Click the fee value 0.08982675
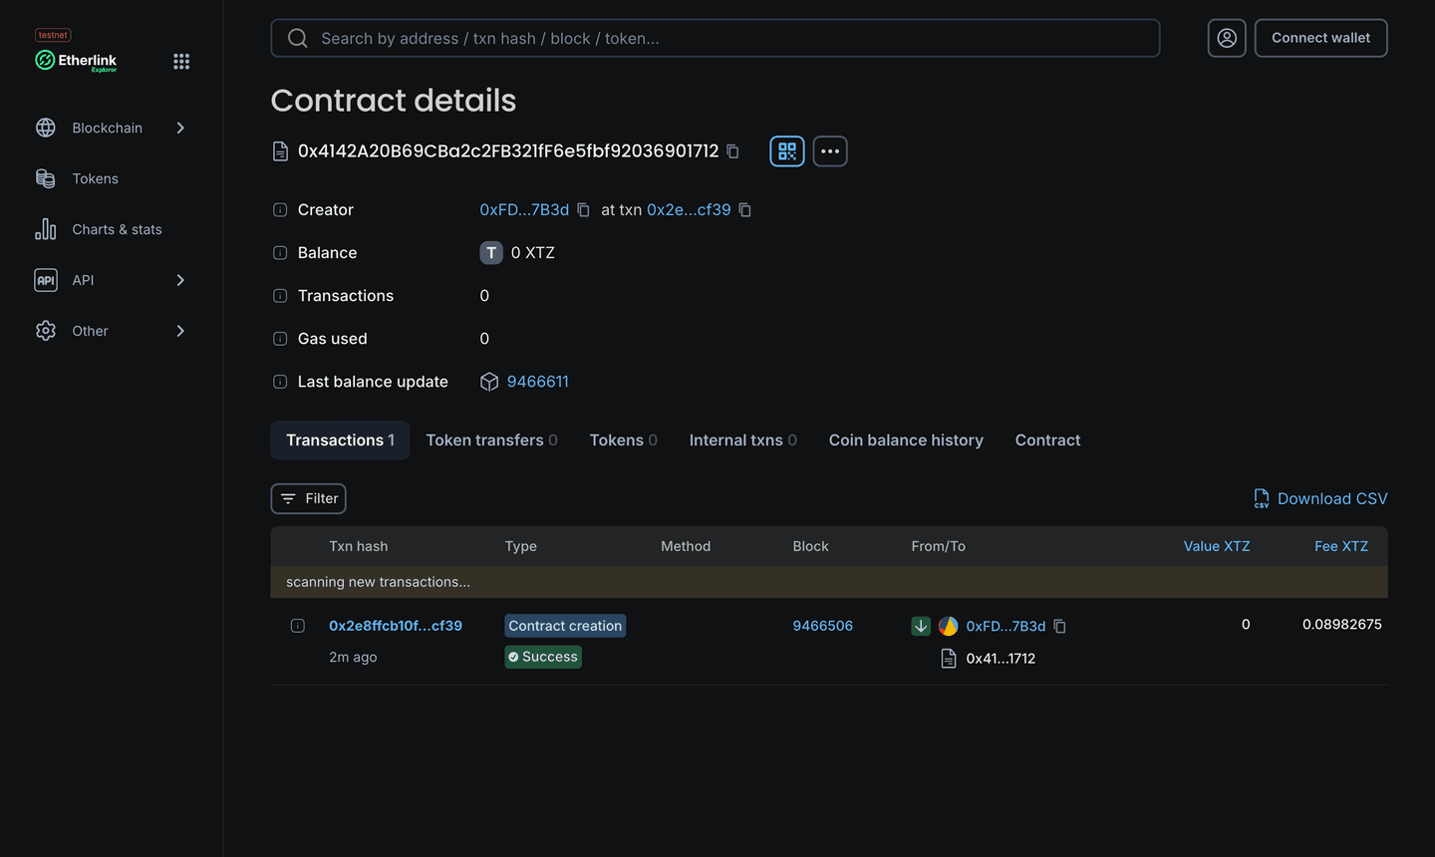This screenshot has height=857, width=1435. (1341, 625)
